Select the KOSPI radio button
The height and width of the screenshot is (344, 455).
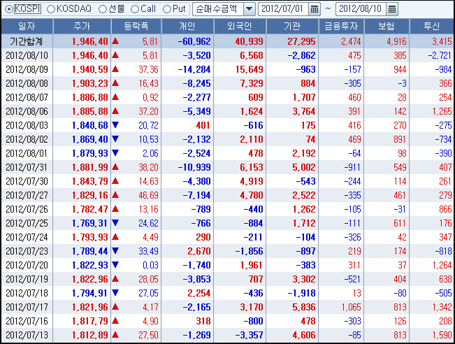(x=9, y=9)
